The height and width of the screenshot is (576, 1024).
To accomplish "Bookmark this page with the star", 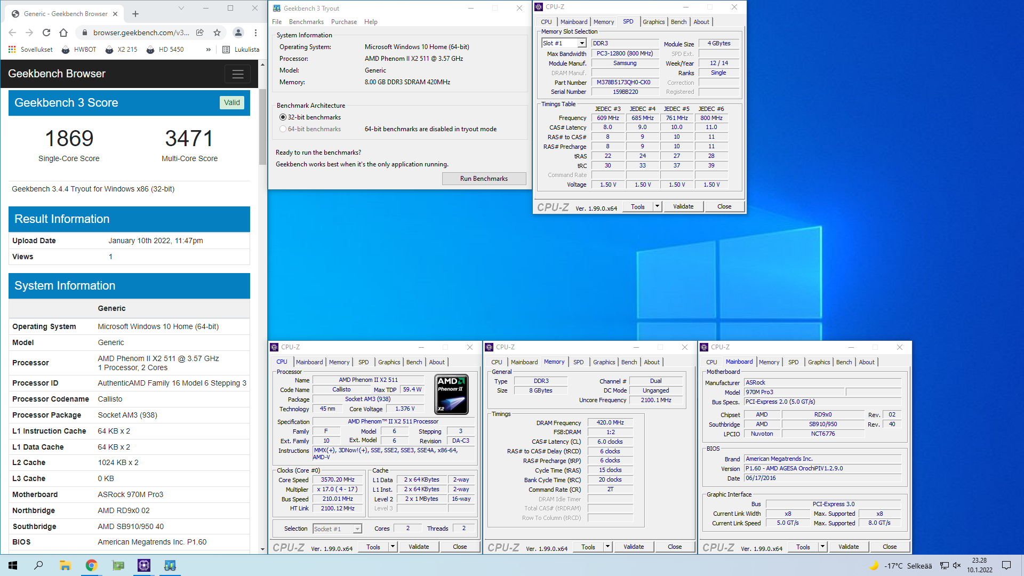I will [x=217, y=33].
